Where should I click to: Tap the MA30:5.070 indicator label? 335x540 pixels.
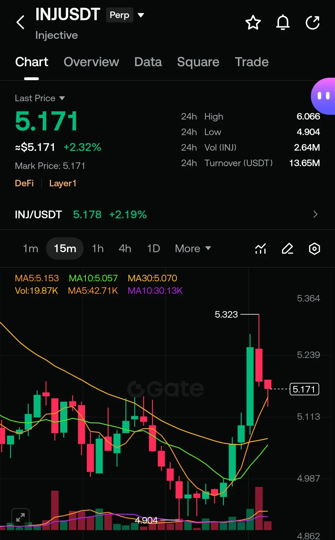[152, 278]
